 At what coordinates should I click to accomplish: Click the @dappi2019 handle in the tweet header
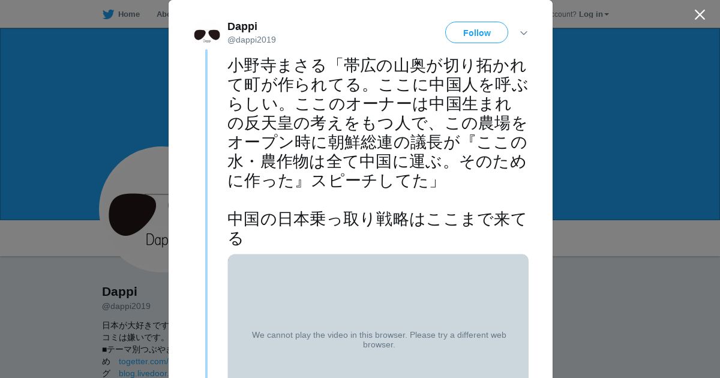click(x=251, y=40)
